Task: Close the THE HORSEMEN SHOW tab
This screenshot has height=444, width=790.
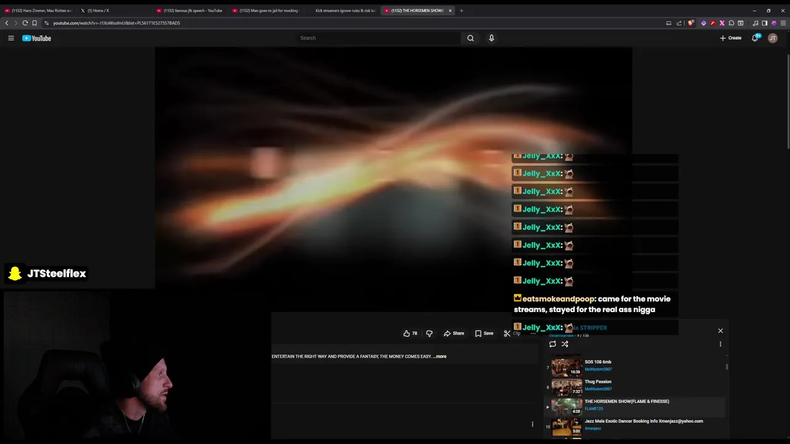Action: [450, 10]
